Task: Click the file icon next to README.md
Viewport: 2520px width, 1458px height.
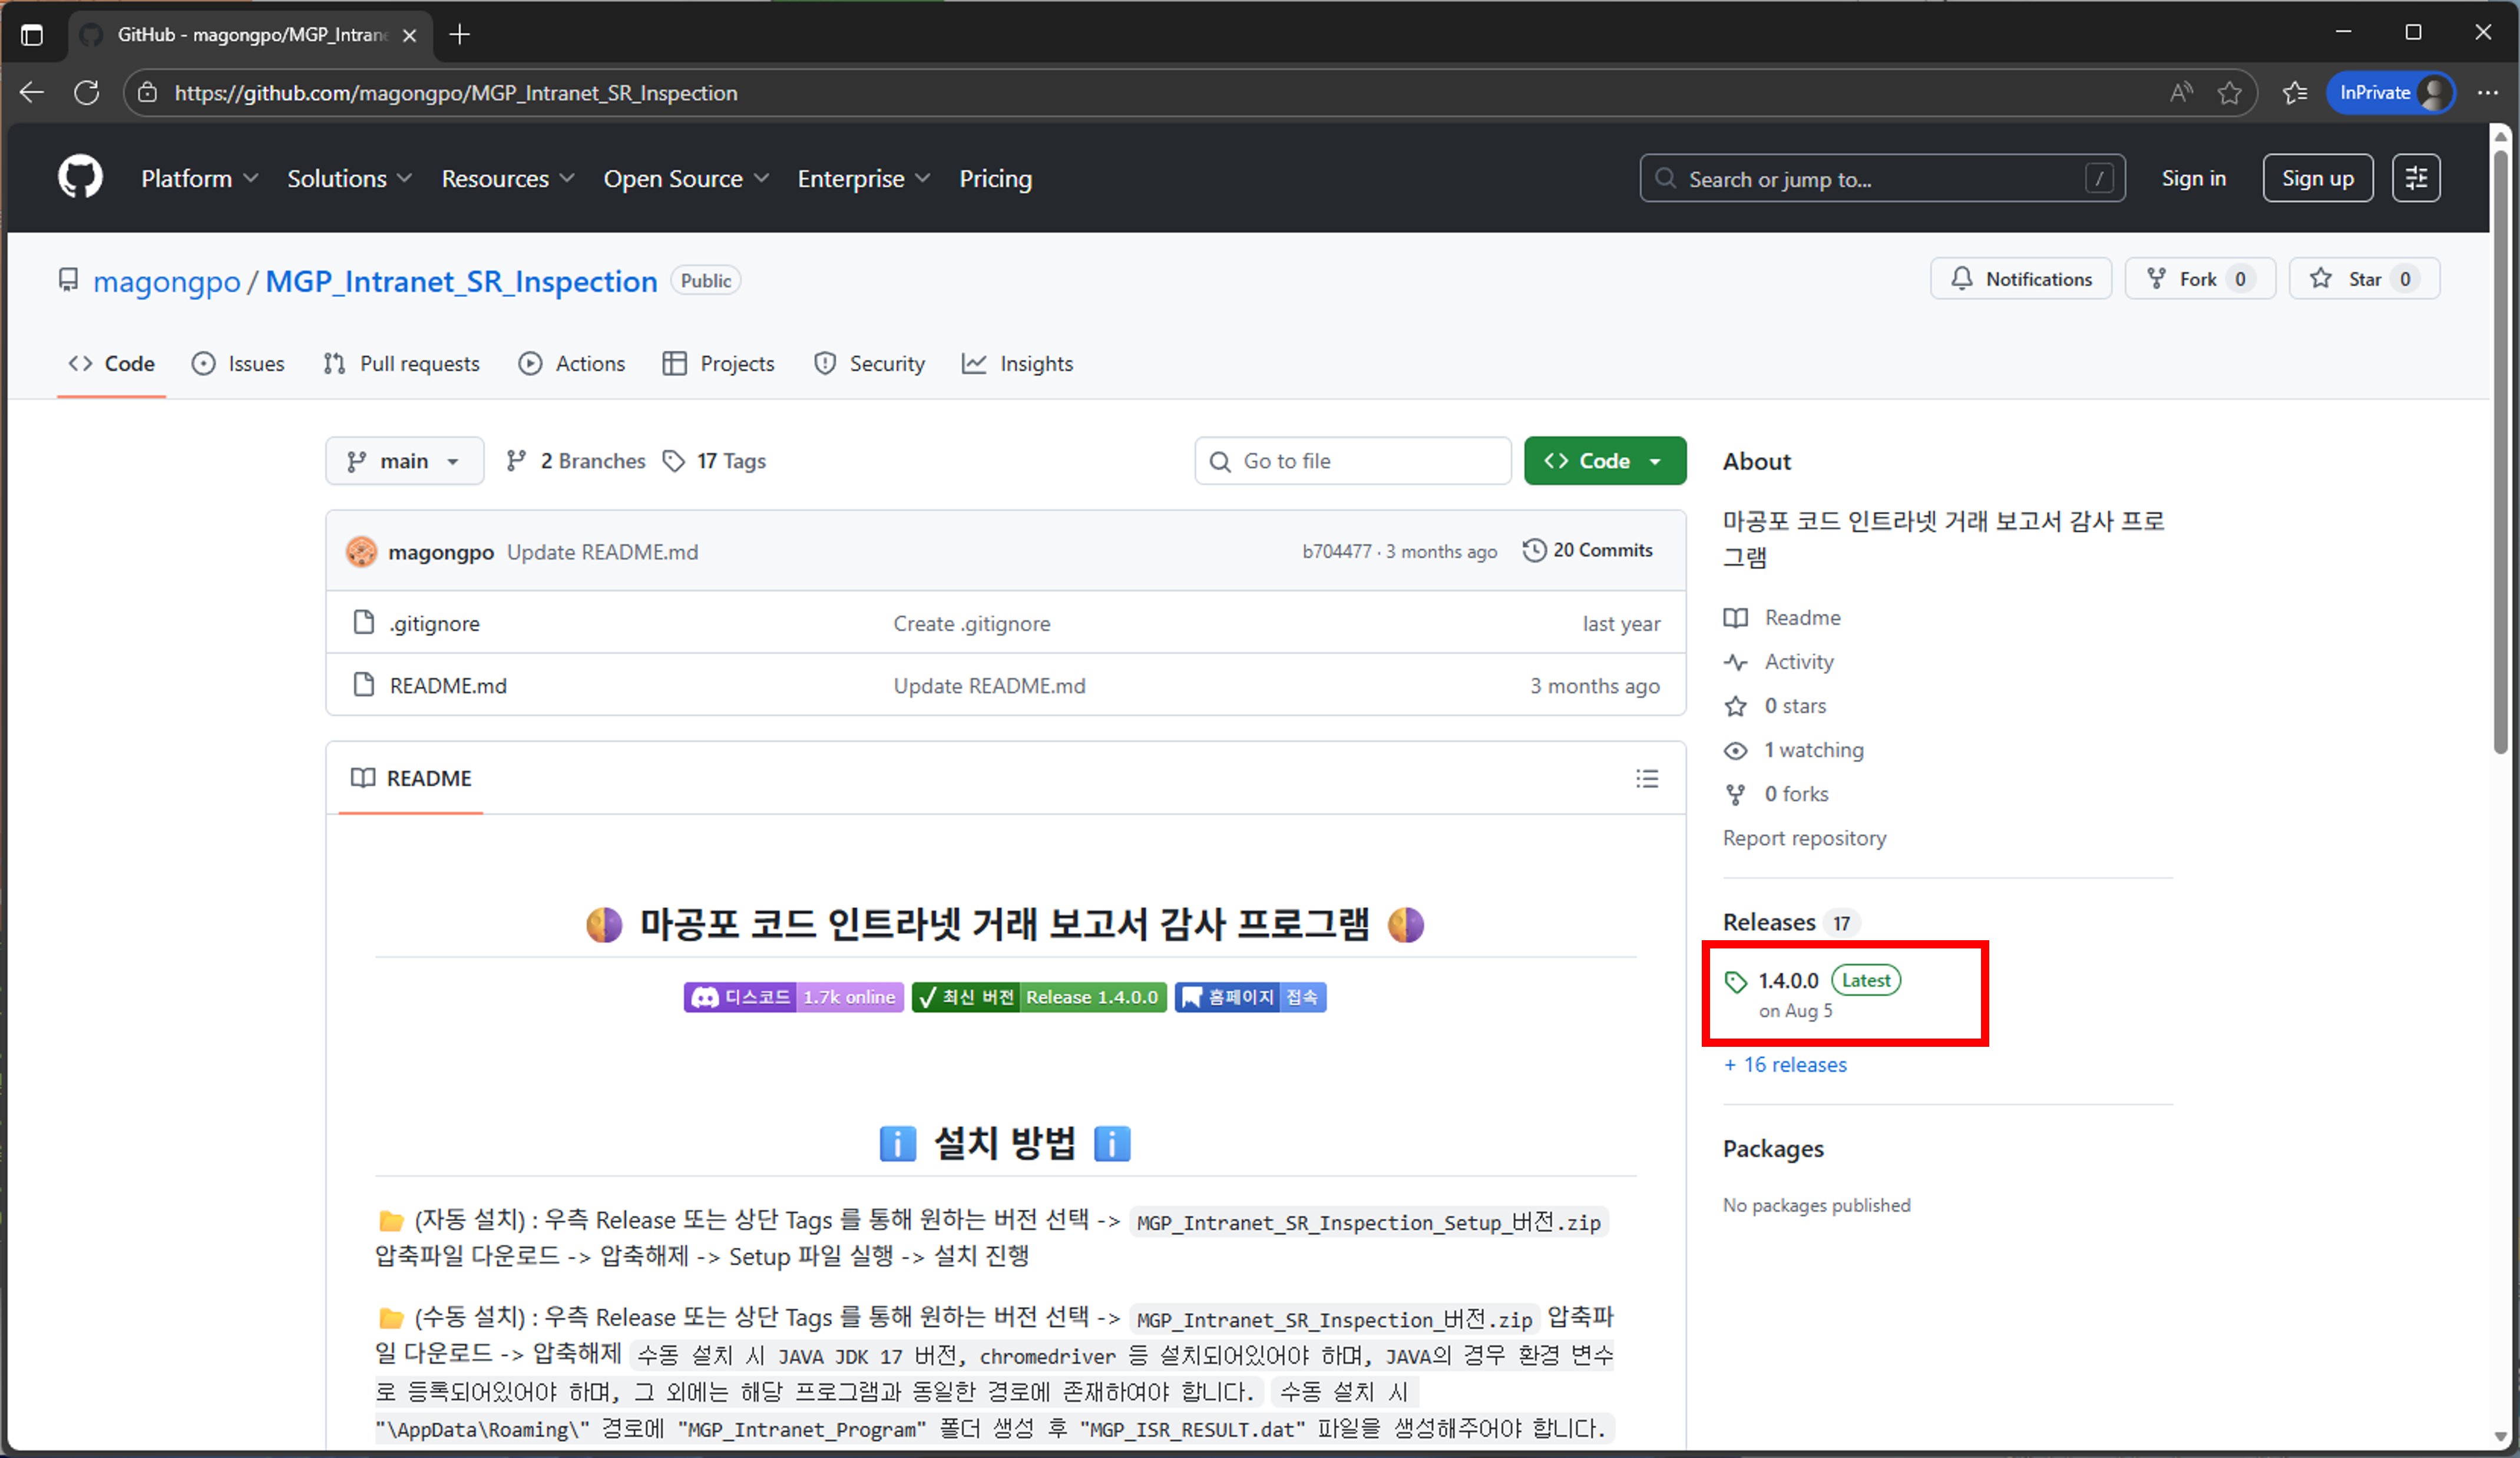Action: [x=364, y=685]
